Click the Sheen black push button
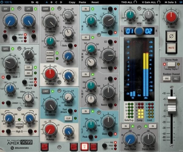 110,32
